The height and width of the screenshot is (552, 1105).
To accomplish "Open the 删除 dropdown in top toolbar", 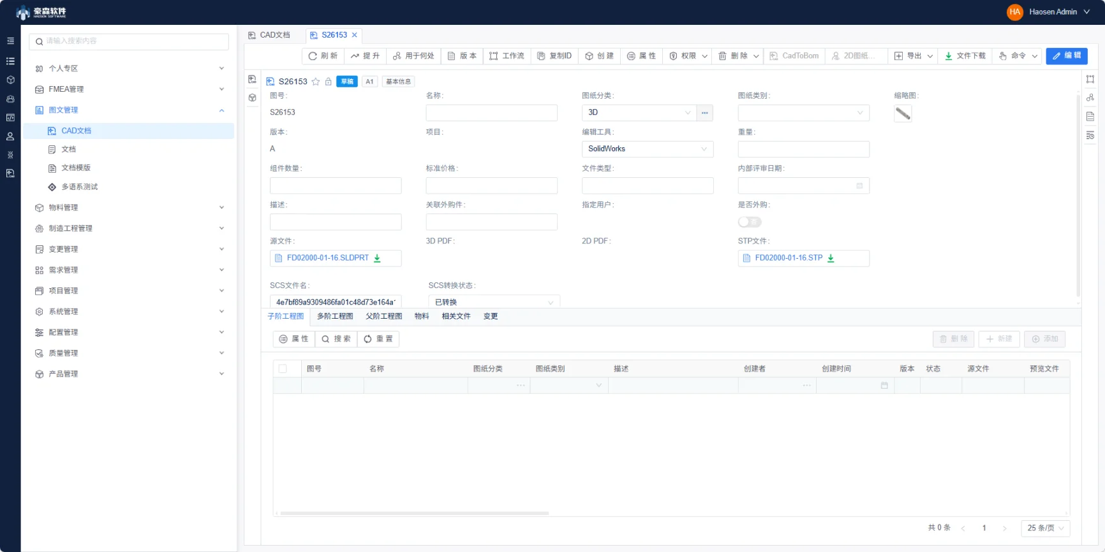I will 738,56.
